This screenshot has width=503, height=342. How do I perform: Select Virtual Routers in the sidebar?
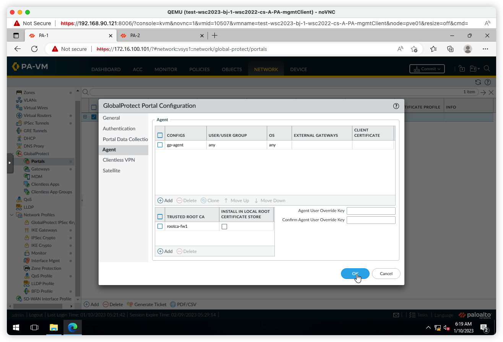[x=37, y=115]
